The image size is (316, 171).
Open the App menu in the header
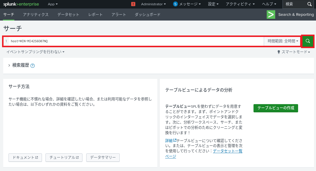(x=53, y=4)
